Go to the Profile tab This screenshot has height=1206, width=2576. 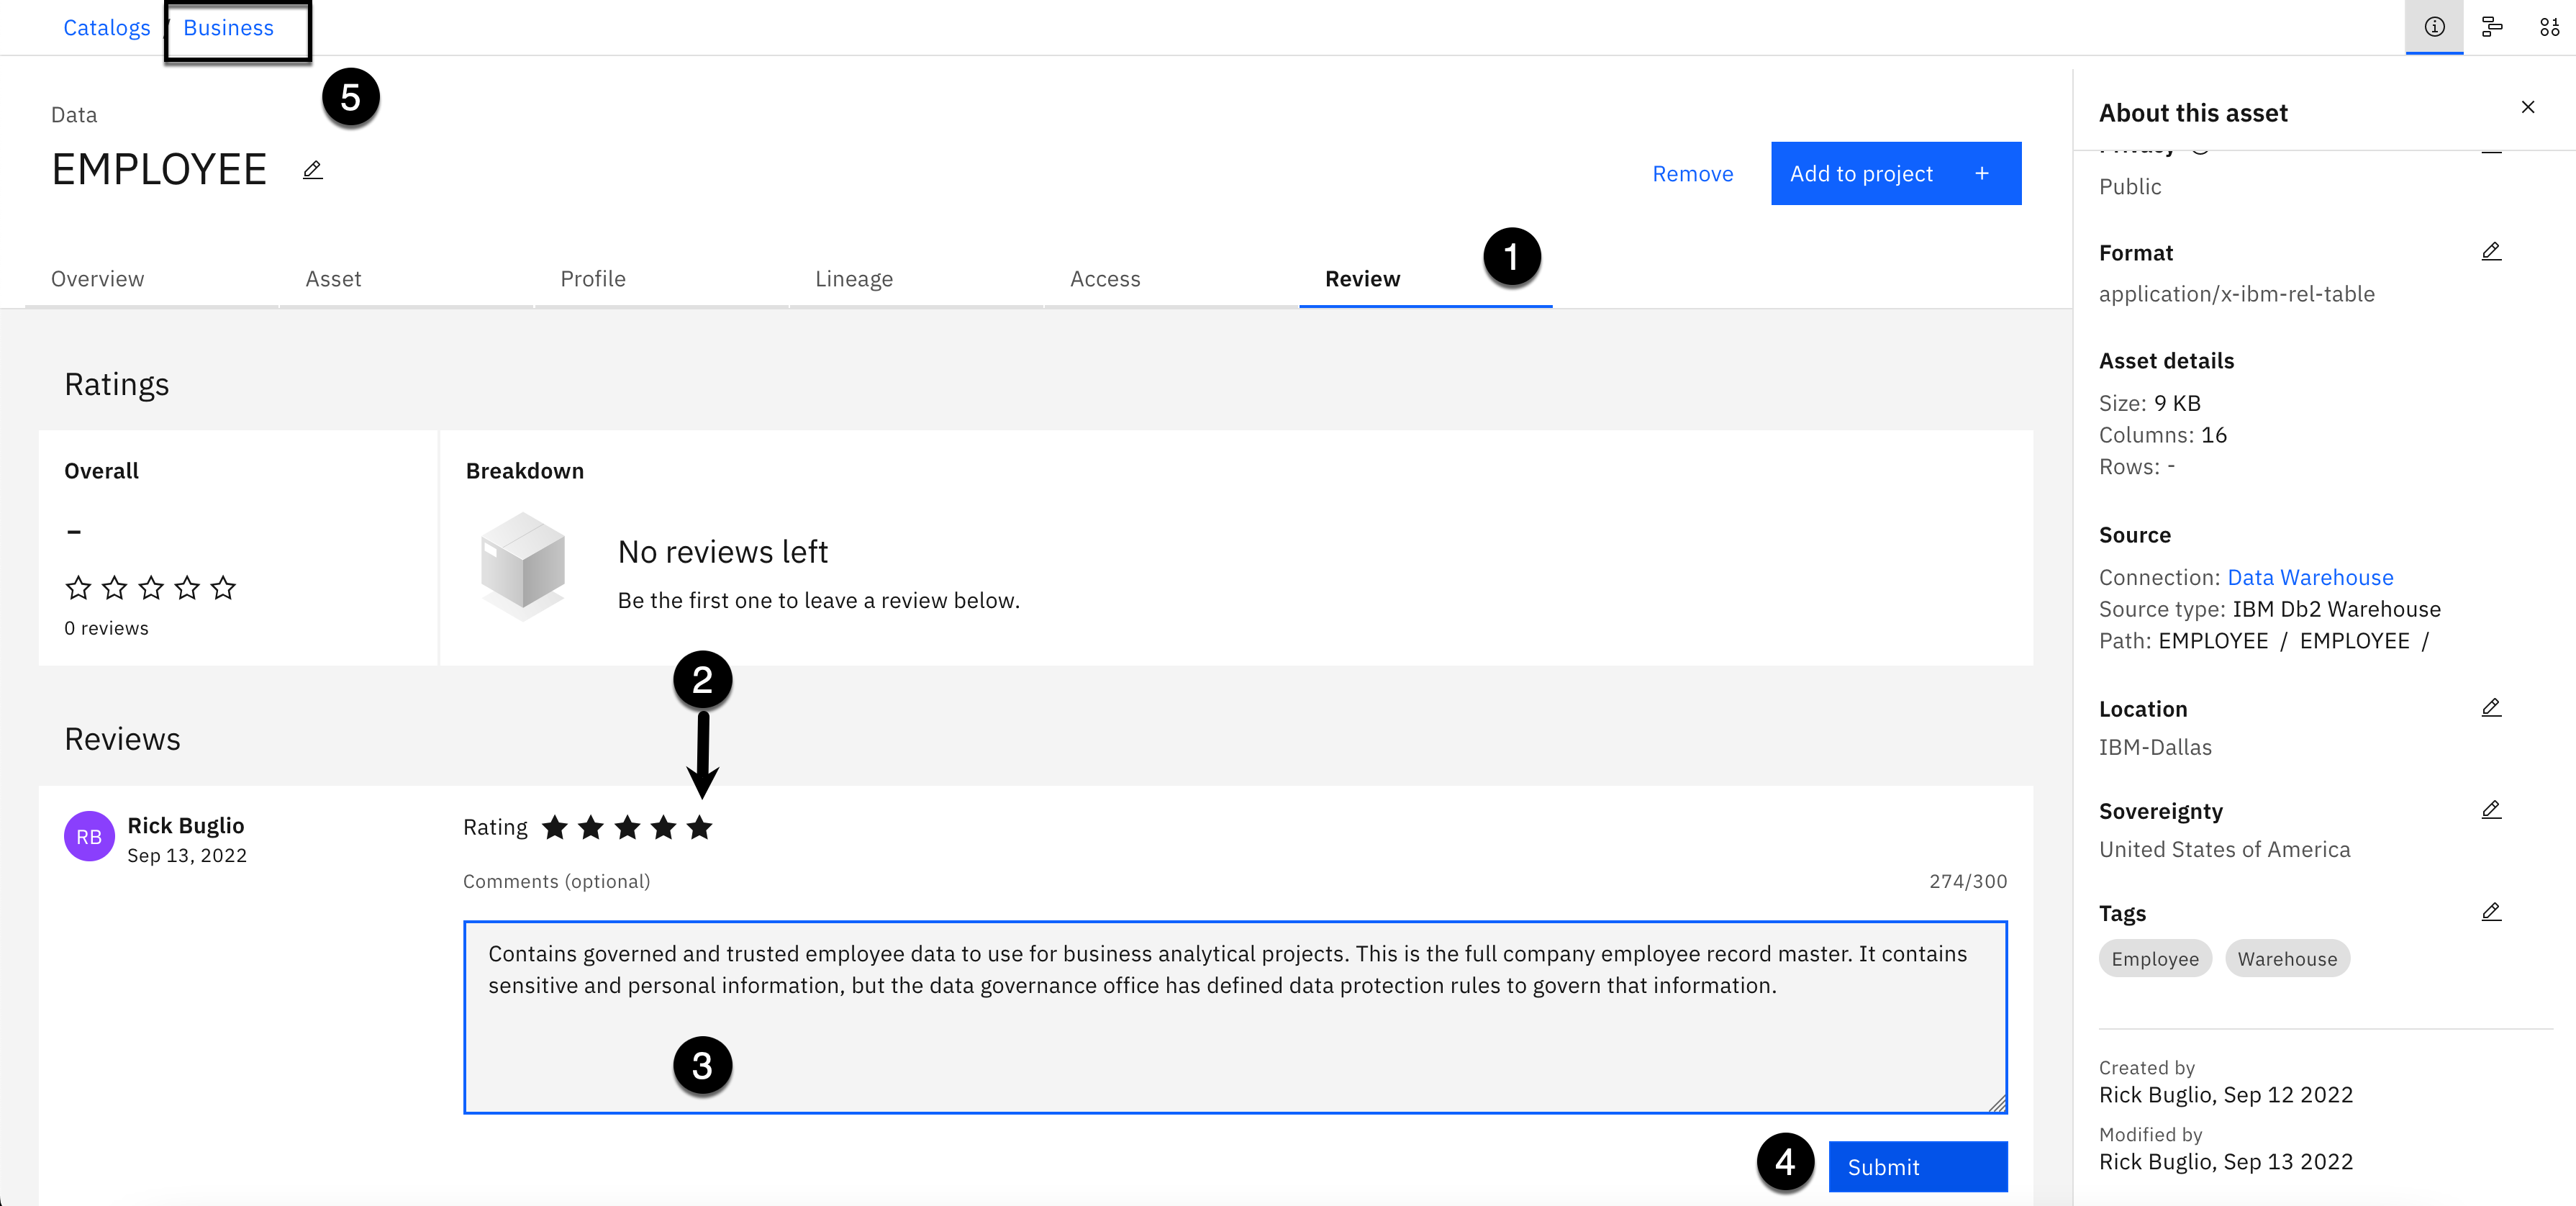[592, 279]
